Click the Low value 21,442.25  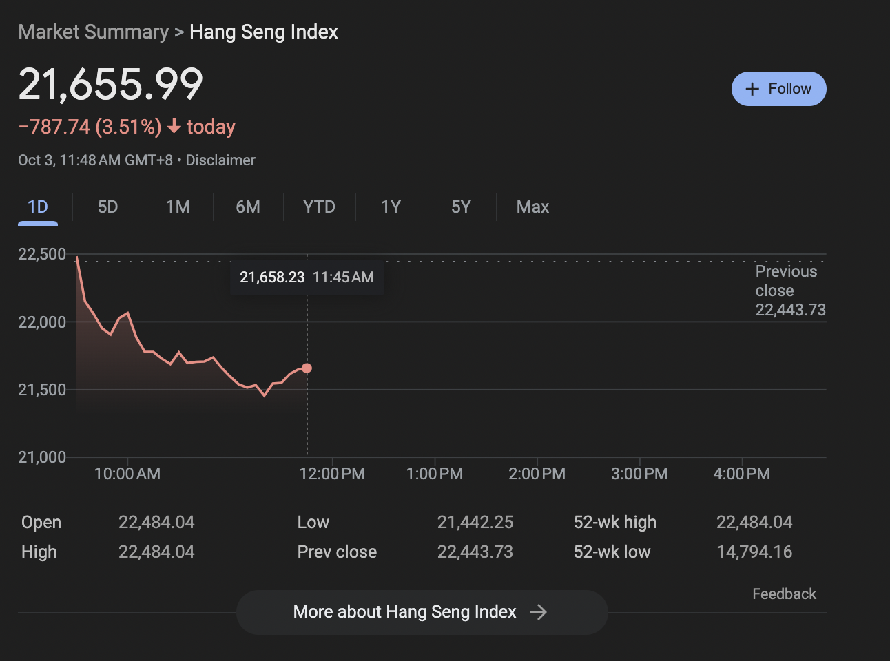(475, 523)
